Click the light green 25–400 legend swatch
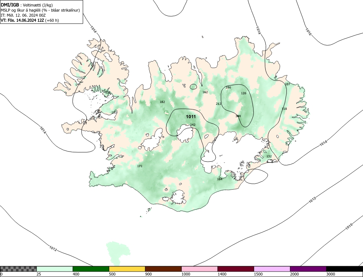 coord(55,269)
